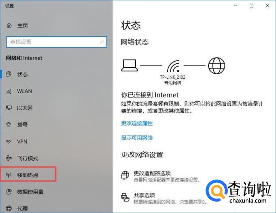Maximize the 设置 window
The height and width of the screenshot is (213, 276).
click(252, 6)
